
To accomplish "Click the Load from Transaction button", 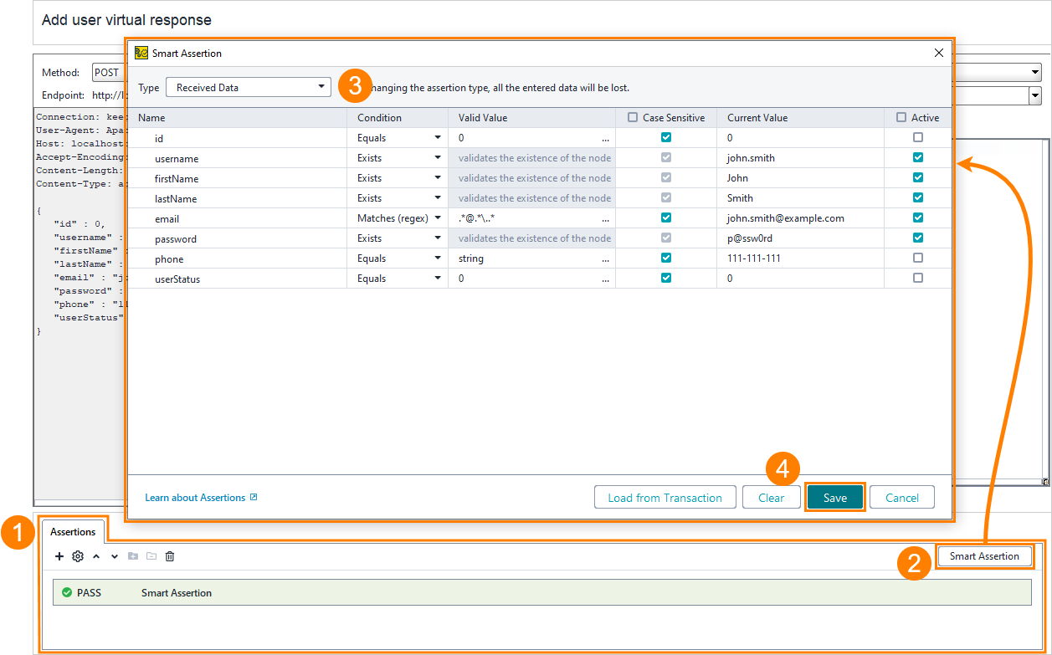I will [x=665, y=498].
